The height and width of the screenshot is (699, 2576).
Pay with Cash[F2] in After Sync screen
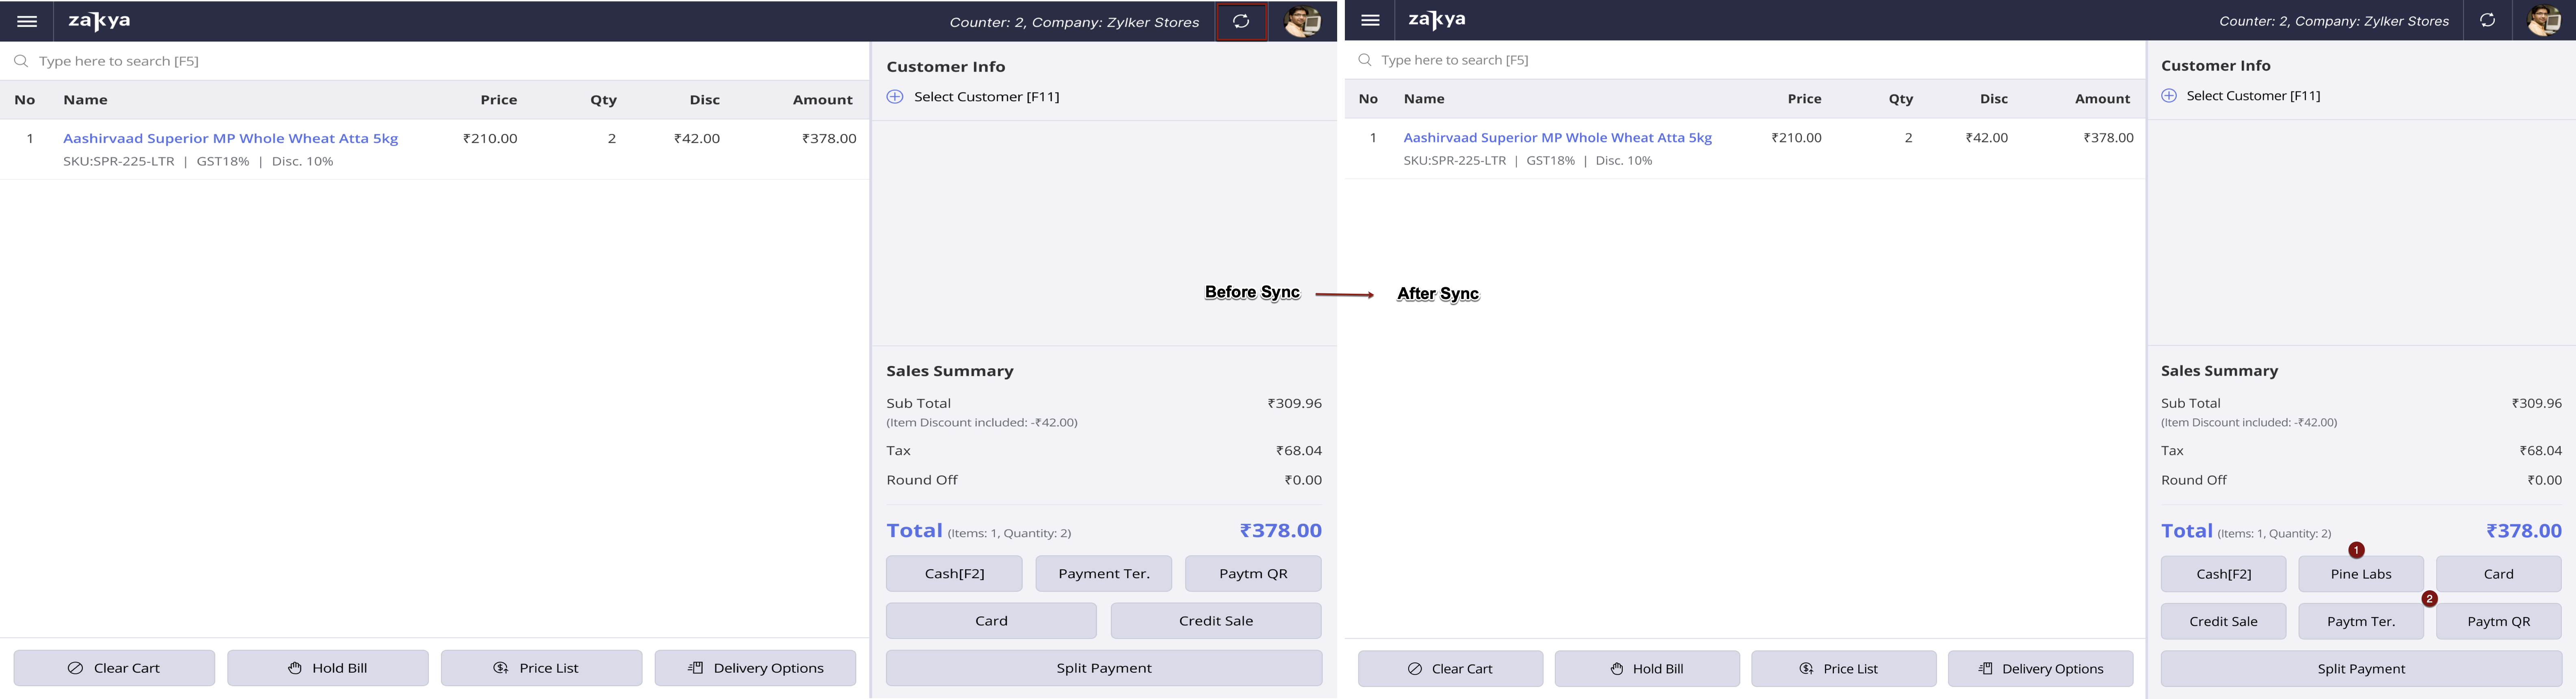(2223, 574)
